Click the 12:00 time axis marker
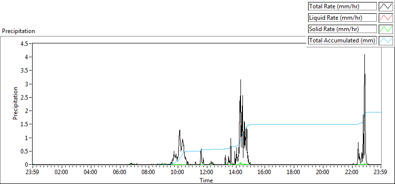The height and width of the screenshot is (184, 395). coord(207,173)
